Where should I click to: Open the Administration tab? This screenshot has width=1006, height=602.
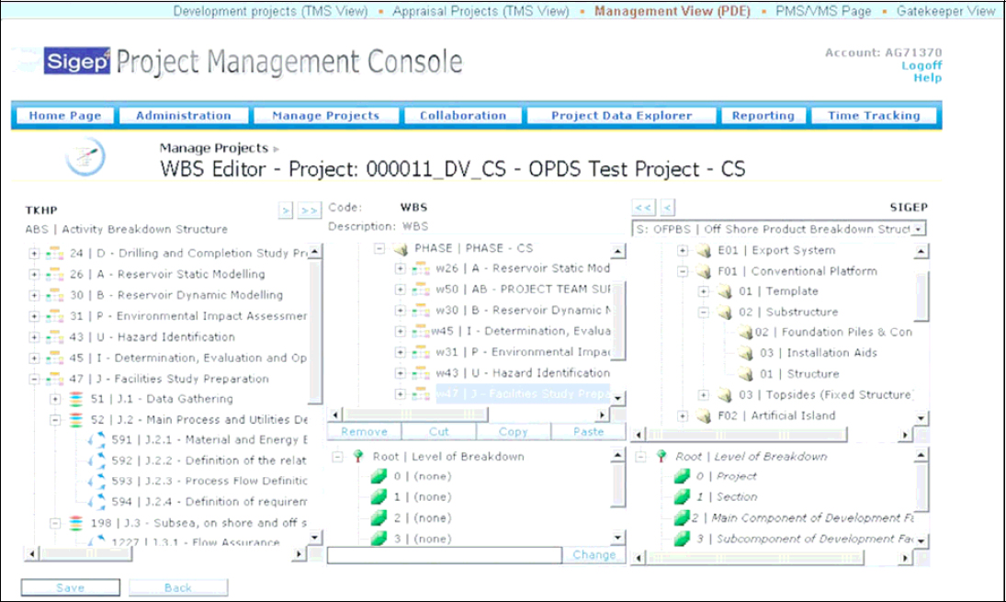click(x=184, y=116)
